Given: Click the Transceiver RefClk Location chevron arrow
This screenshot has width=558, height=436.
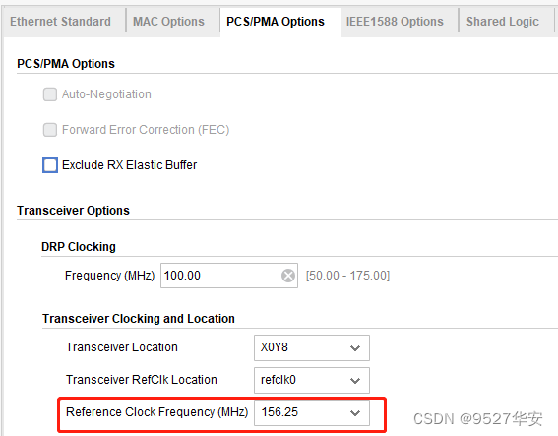Looking at the screenshot, I should tap(355, 381).
